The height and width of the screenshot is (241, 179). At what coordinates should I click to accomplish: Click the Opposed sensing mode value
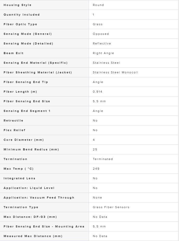coord(101,34)
